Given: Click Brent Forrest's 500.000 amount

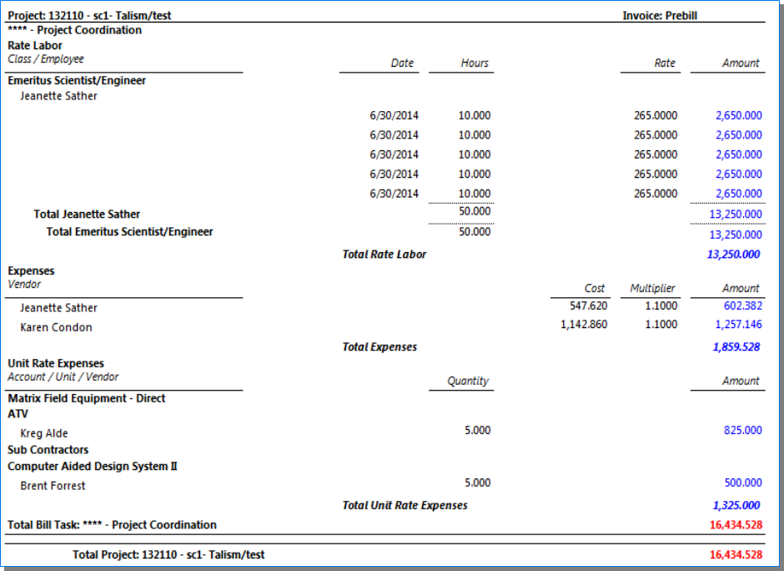Looking at the screenshot, I should click(741, 483).
